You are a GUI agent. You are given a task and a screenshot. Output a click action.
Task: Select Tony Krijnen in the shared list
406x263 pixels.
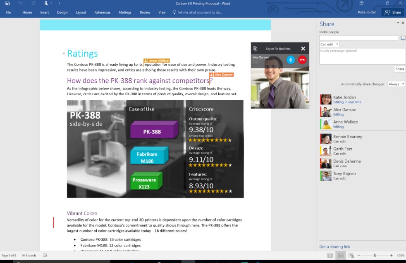coord(362,176)
